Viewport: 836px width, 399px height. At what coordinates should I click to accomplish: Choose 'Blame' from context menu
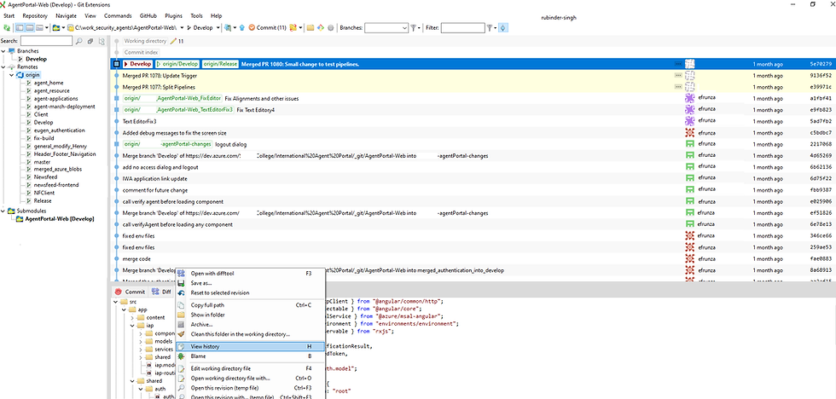click(x=250, y=356)
